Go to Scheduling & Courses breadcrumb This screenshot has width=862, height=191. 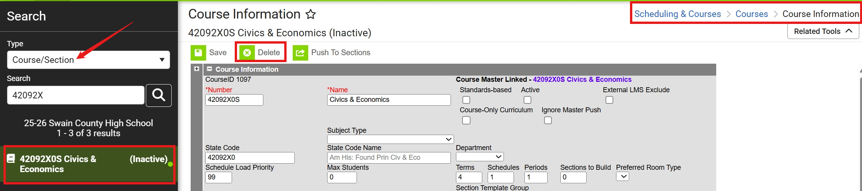pos(678,14)
